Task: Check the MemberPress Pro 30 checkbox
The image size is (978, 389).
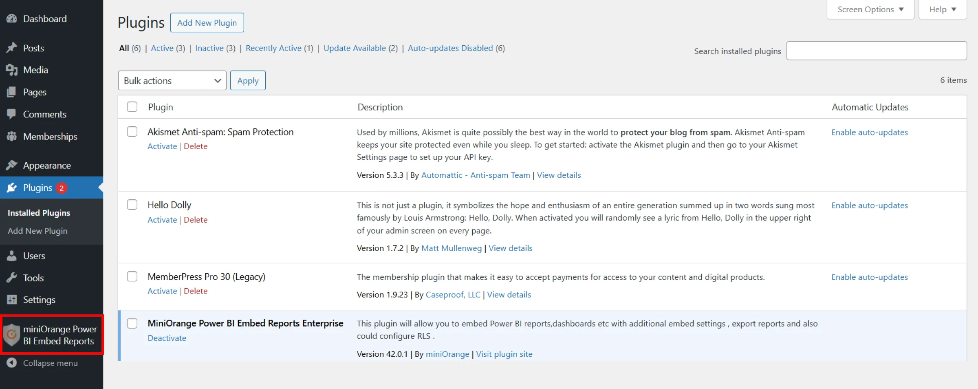Action: (x=132, y=276)
